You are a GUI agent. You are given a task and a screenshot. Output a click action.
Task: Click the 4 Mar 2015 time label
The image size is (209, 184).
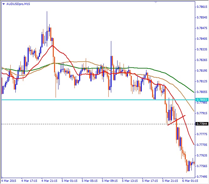click(x=9, y=181)
